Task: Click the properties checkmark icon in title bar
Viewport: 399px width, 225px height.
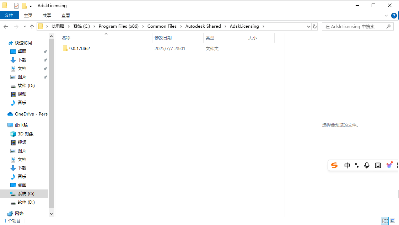Action: tap(16, 6)
